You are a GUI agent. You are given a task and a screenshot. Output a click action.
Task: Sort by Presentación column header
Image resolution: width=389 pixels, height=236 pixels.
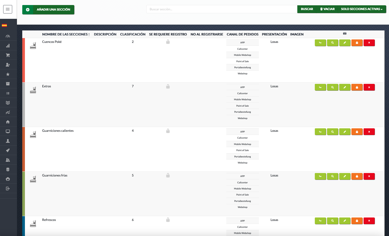pos(274,34)
